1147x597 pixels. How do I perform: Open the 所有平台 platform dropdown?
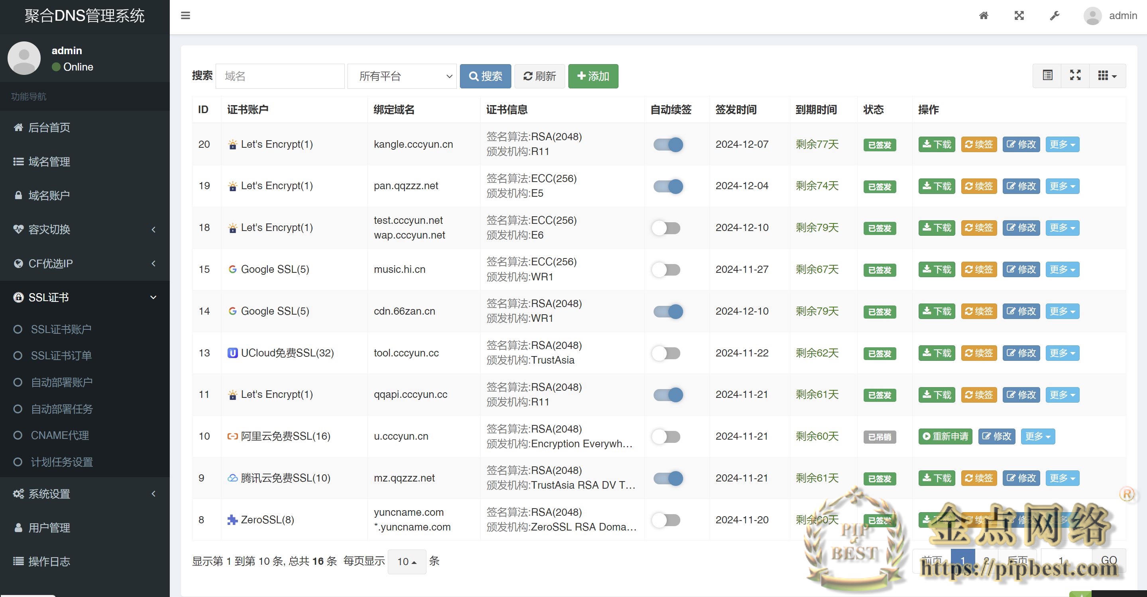(x=401, y=76)
